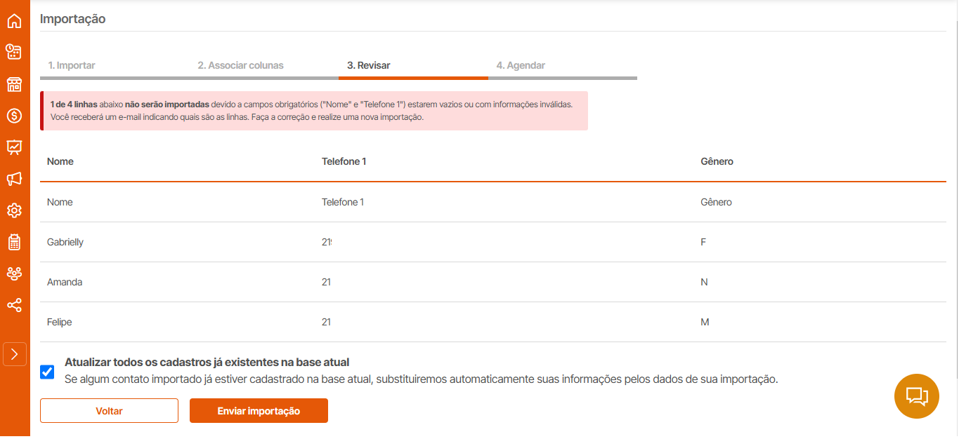Click the Telefone 1 column header
The width and height of the screenshot is (959, 439).
tap(344, 161)
